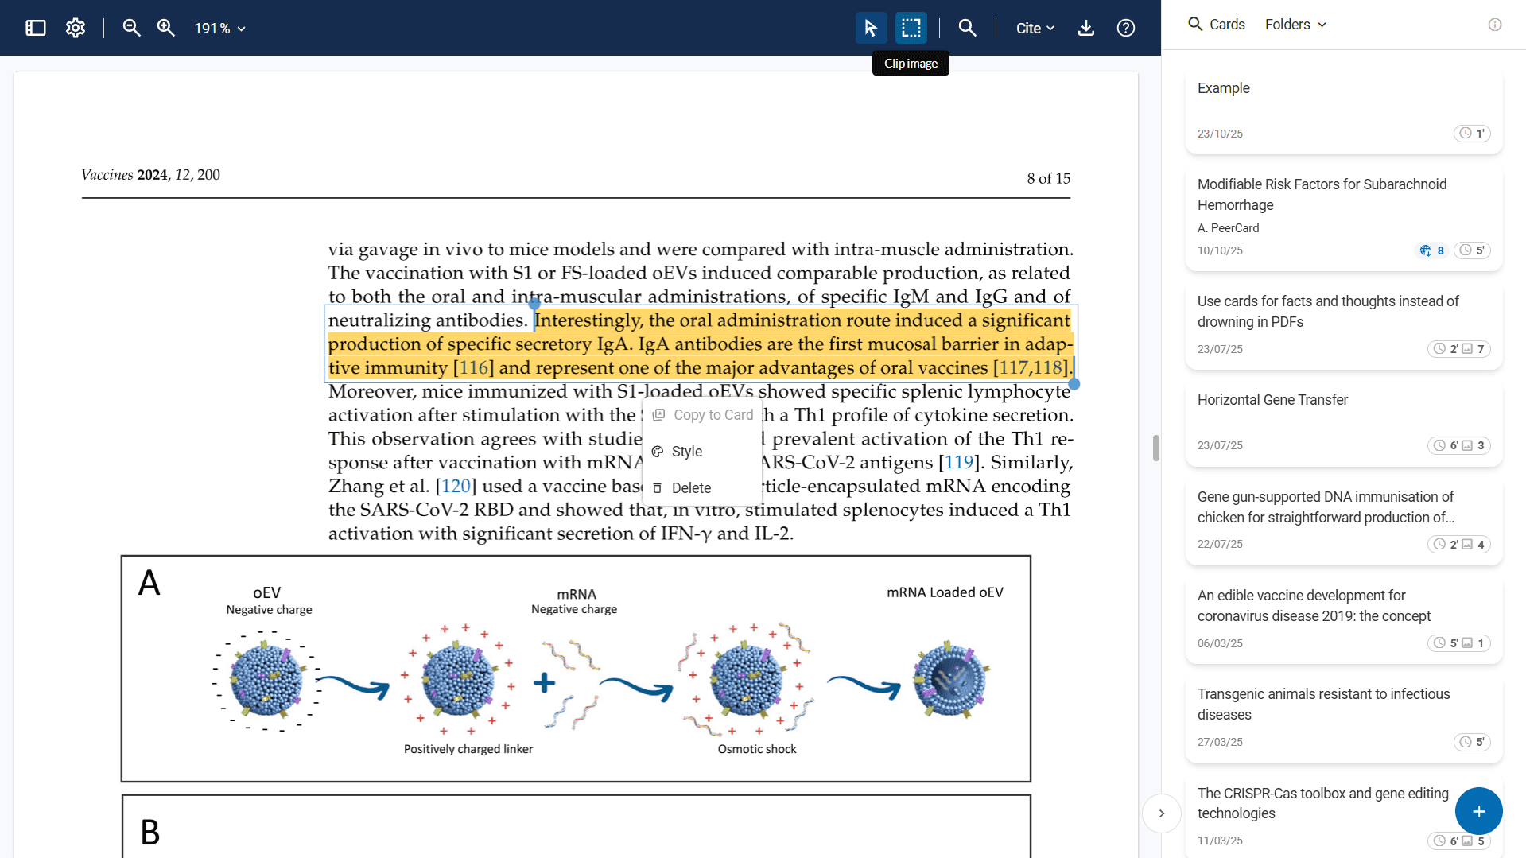The width and height of the screenshot is (1526, 858).
Task: Choose Style from the context menu
Action: click(686, 452)
